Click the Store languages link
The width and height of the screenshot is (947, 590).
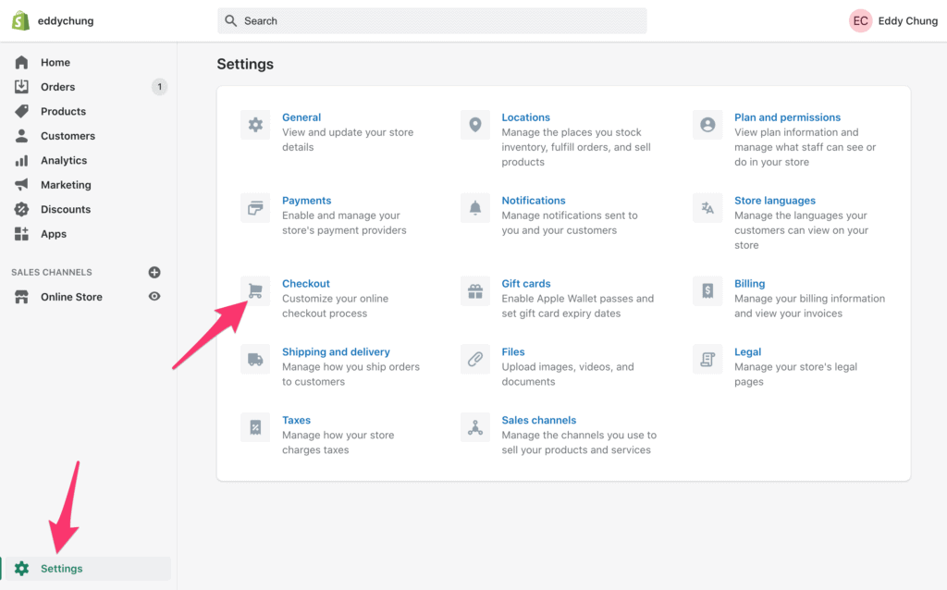(x=775, y=200)
